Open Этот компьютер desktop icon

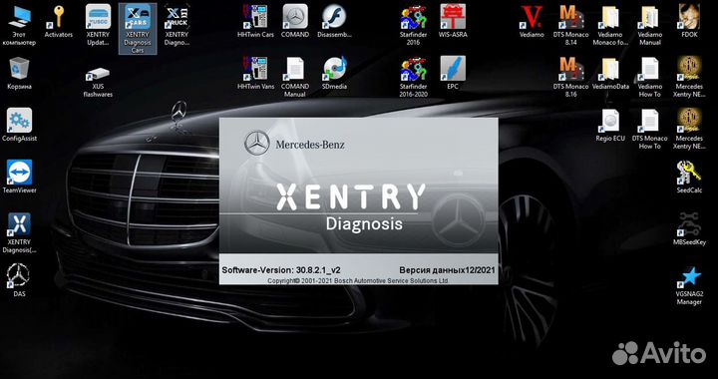(x=19, y=26)
